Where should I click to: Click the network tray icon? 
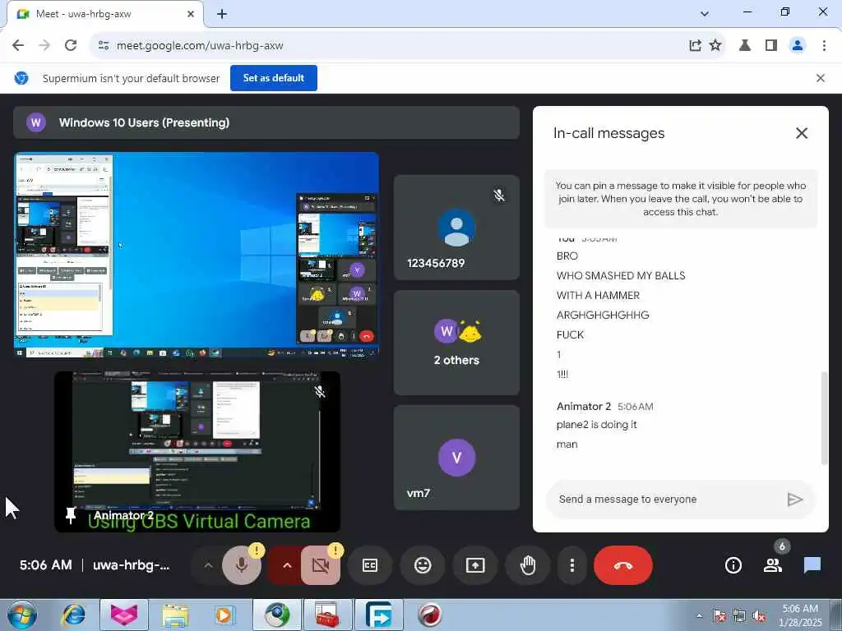tap(739, 616)
